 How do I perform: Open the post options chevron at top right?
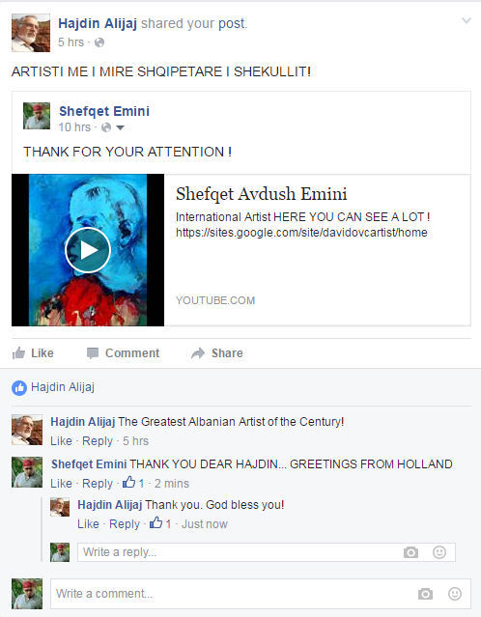pyautogui.click(x=467, y=20)
